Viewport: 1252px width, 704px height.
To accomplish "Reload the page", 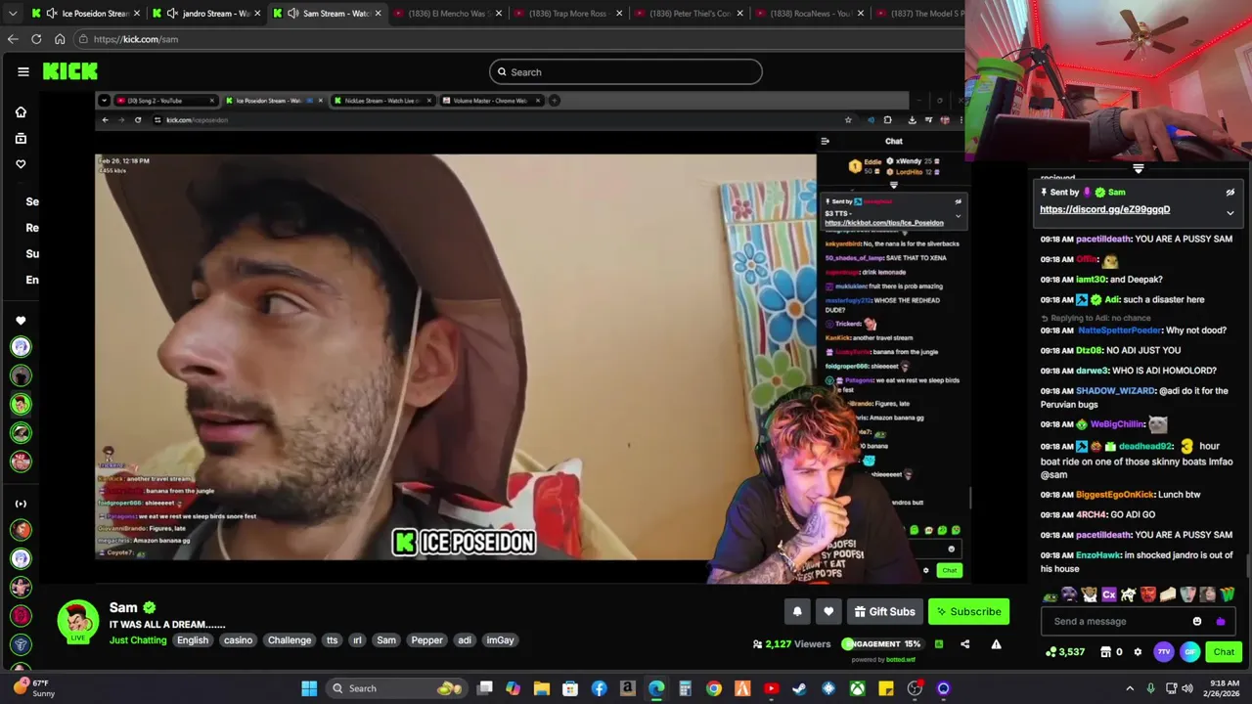I will click(36, 39).
